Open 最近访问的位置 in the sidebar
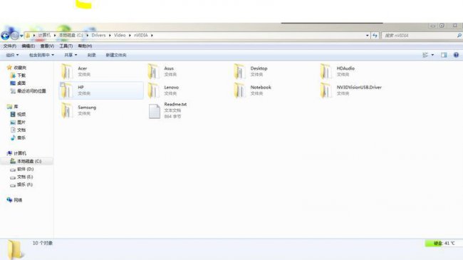The width and height of the screenshot is (463, 260). click(x=31, y=91)
